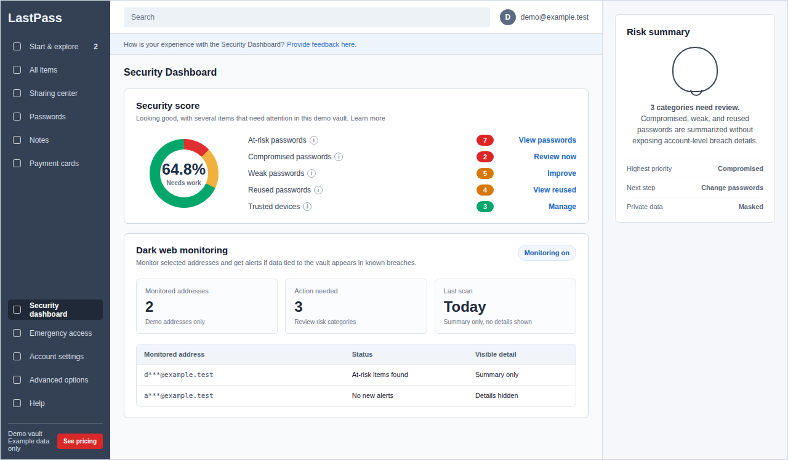788x460 pixels.
Task: Click info icon beside Weak passwords
Action: [312, 173]
